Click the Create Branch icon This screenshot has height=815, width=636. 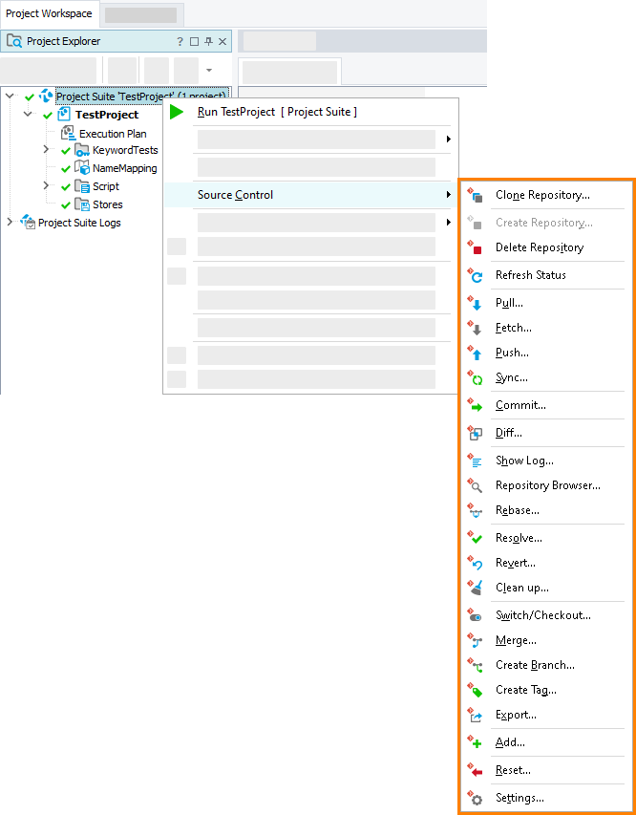click(475, 665)
